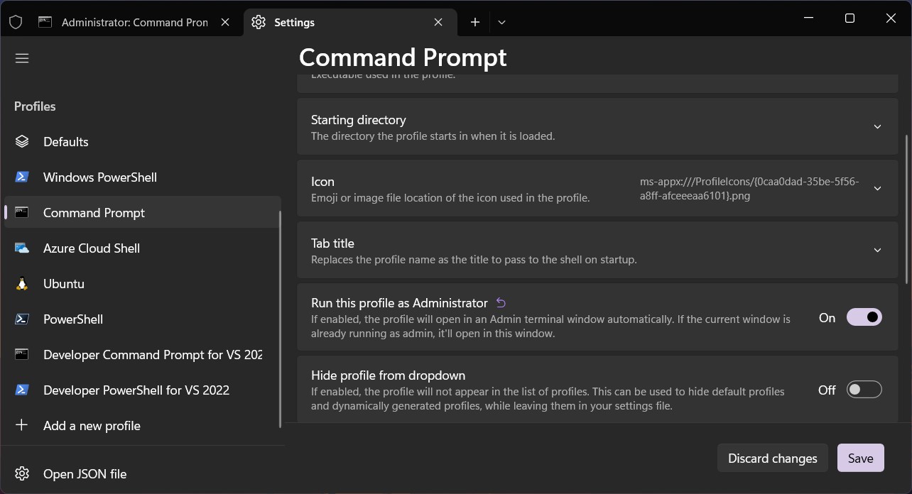The height and width of the screenshot is (494, 912).
Task: Turn off Run this profile as Administrator
Action: click(864, 317)
